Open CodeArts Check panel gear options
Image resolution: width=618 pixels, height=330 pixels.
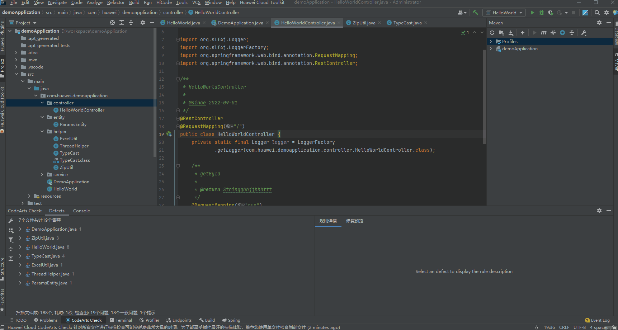click(599, 211)
